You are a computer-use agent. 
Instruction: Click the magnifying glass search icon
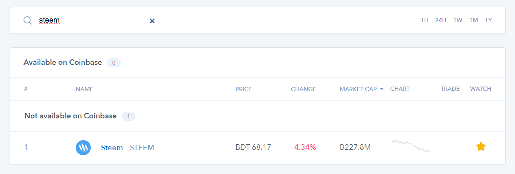click(x=28, y=20)
